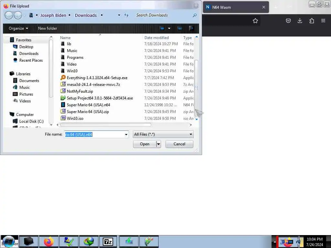Open recent locations dropdown next to navigation arrows
The image size is (331, 248).
pos(25,15)
